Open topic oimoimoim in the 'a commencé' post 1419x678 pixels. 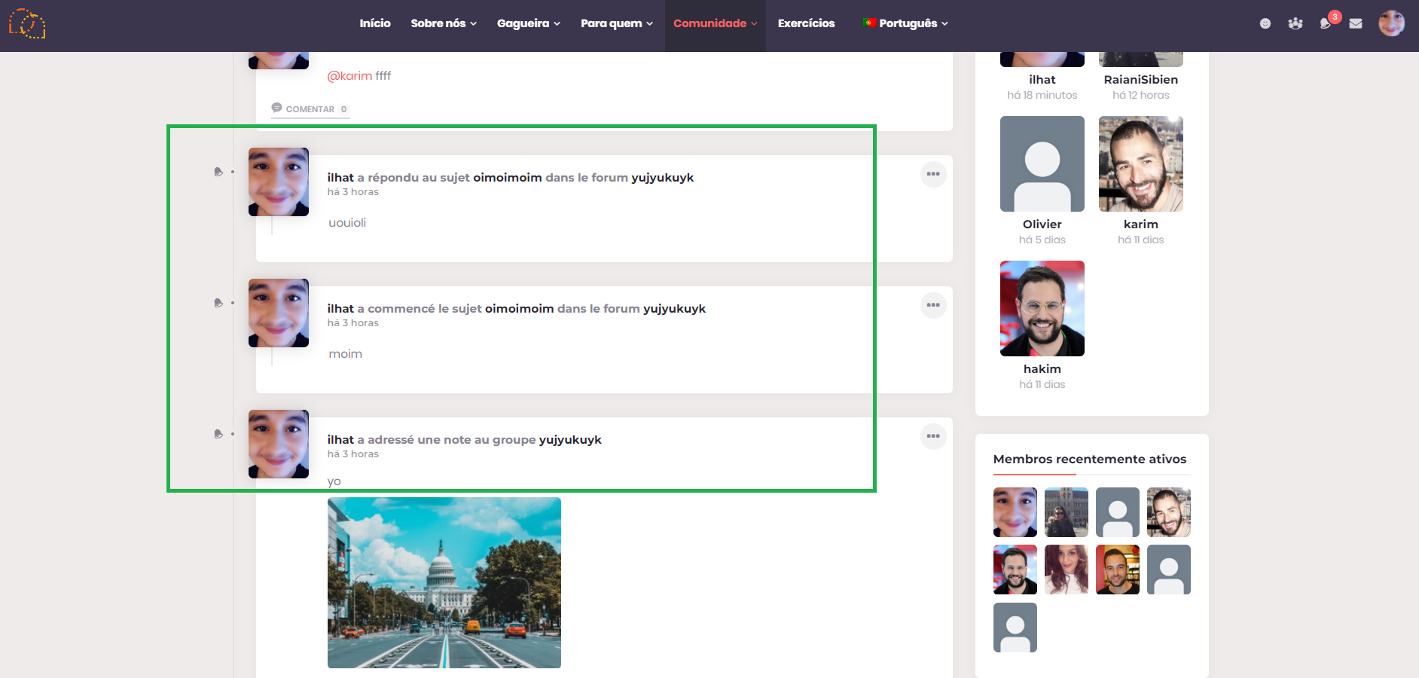pyautogui.click(x=520, y=309)
